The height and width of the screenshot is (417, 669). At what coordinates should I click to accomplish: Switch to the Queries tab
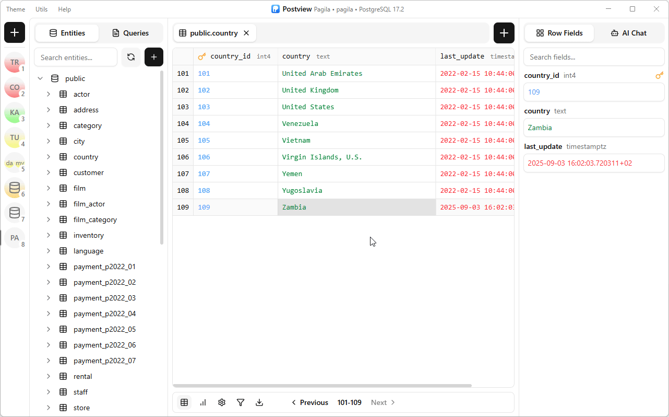click(130, 33)
